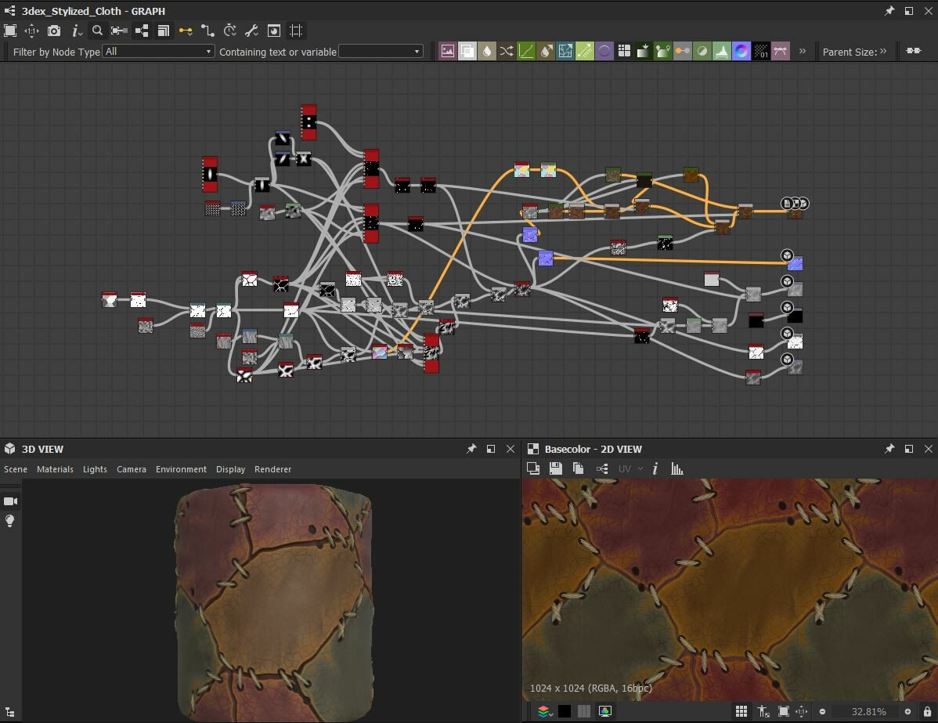
Task: Save the 2D view image with floppy icon
Action: 556,468
